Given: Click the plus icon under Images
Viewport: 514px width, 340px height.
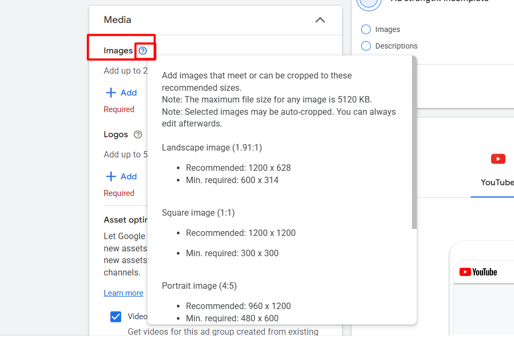Looking at the screenshot, I should pos(111,92).
